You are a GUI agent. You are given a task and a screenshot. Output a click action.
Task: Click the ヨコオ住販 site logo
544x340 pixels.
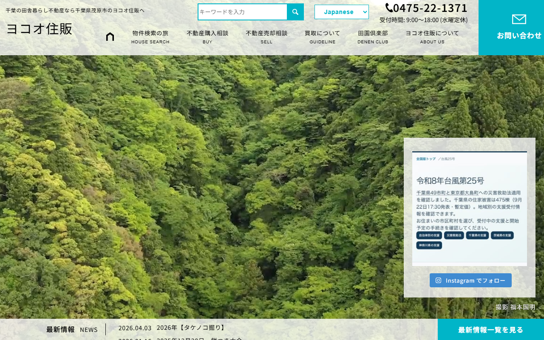39,29
